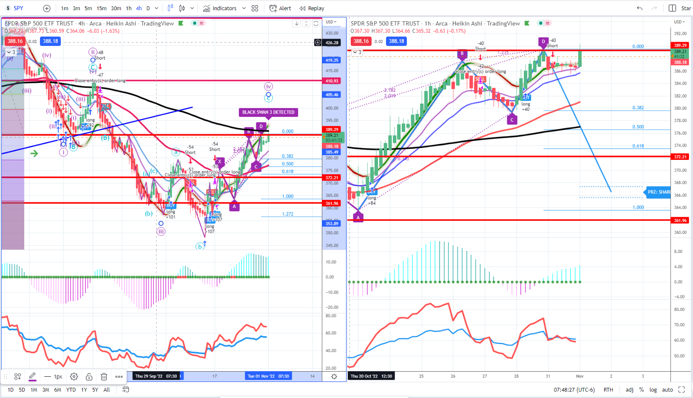Select the 1m timeframe
Viewport: 693px width, 398px height.
pyautogui.click(x=65, y=8)
